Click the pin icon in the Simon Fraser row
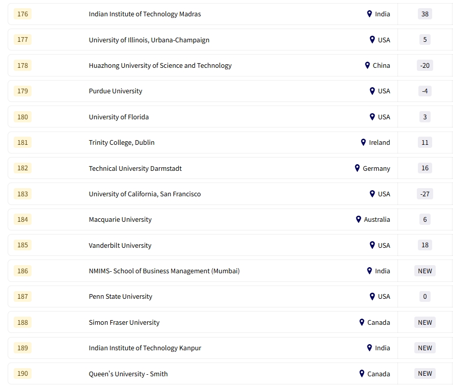Image resolution: width=453 pixels, height=388 pixels. 362,322
